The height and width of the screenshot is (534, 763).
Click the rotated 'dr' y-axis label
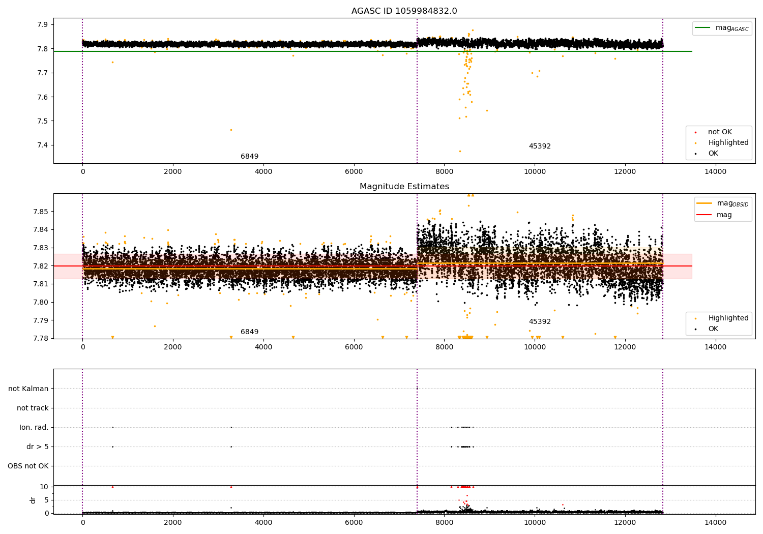coord(33,500)
